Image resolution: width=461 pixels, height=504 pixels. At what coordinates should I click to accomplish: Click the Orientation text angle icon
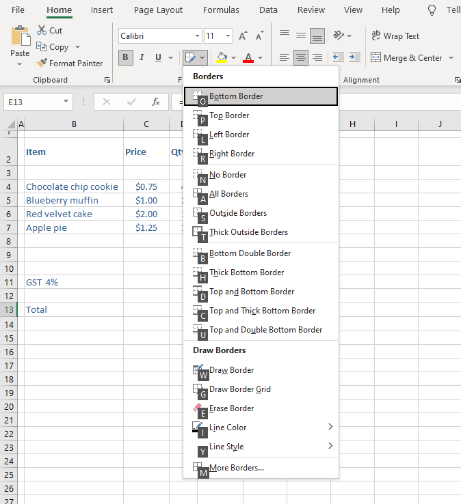[339, 35]
